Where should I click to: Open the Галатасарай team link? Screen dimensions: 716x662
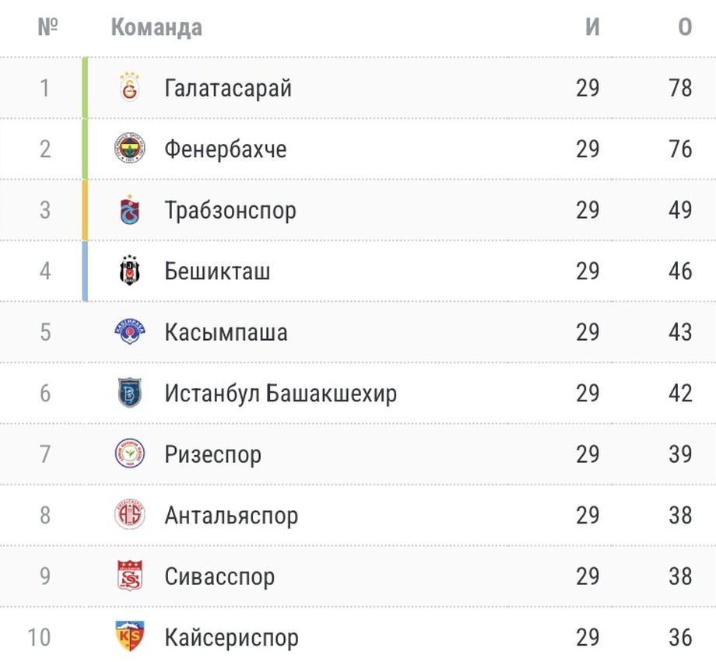(228, 87)
